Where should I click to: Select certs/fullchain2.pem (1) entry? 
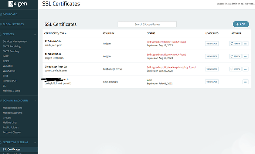58,83
